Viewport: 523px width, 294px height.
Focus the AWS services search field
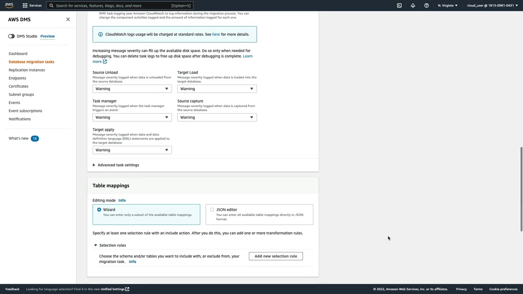coord(119,6)
